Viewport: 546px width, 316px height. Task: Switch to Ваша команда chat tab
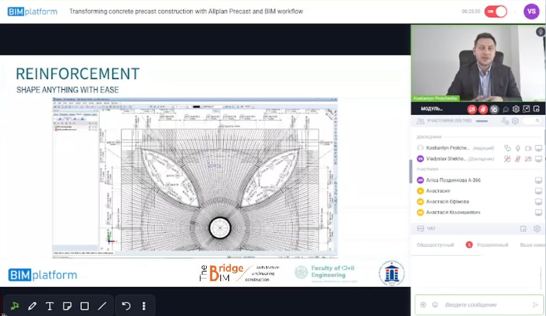click(533, 245)
